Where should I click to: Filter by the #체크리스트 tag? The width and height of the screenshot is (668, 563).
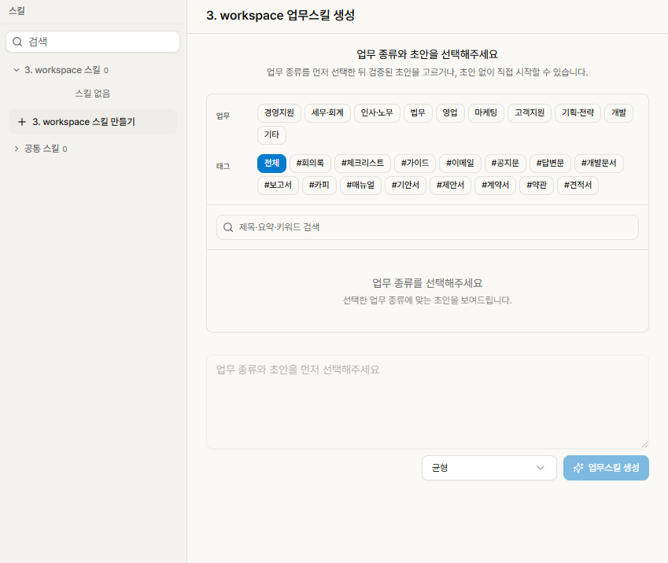[x=363, y=163]
